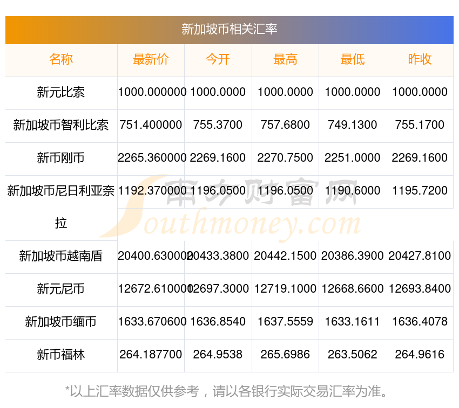Click the 新加坡币尼日利亚奈拉 row name

coord(61,207)
